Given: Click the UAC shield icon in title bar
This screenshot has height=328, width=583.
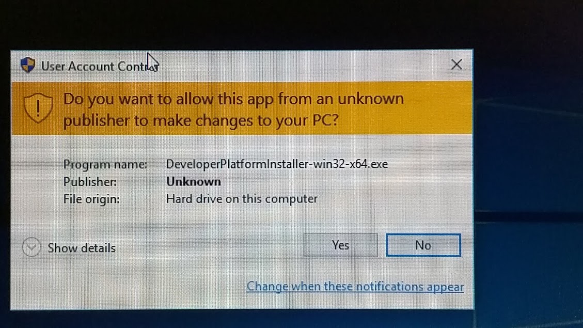Looking at the screenshot, I should (x=27, y=65).
